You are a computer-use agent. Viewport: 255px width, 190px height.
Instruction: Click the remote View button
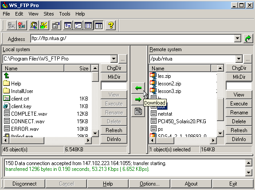pos(239,94)
